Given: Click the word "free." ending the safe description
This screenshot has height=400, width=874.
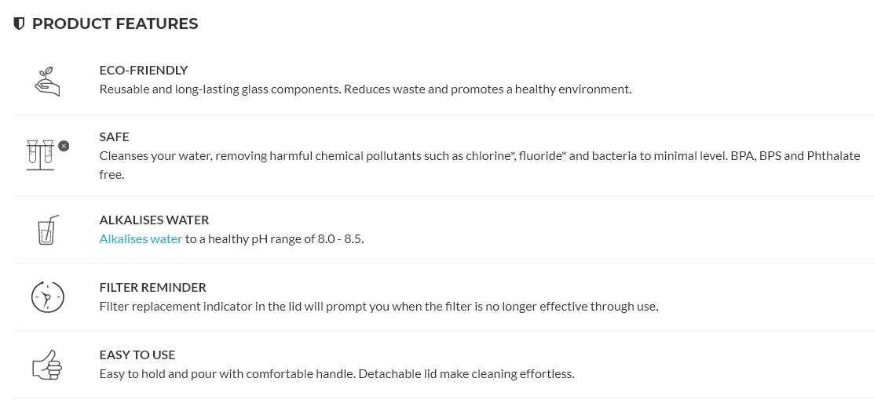Looking at the screenshot, I should coord(112,174).
